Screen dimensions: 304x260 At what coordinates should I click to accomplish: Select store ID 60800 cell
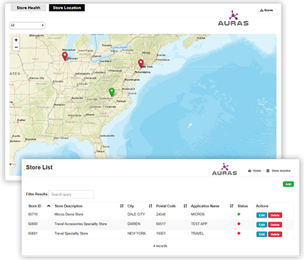(x=33, y=224)
